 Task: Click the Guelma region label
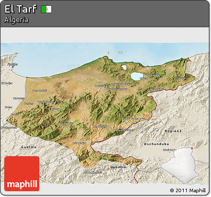(29, 147)
